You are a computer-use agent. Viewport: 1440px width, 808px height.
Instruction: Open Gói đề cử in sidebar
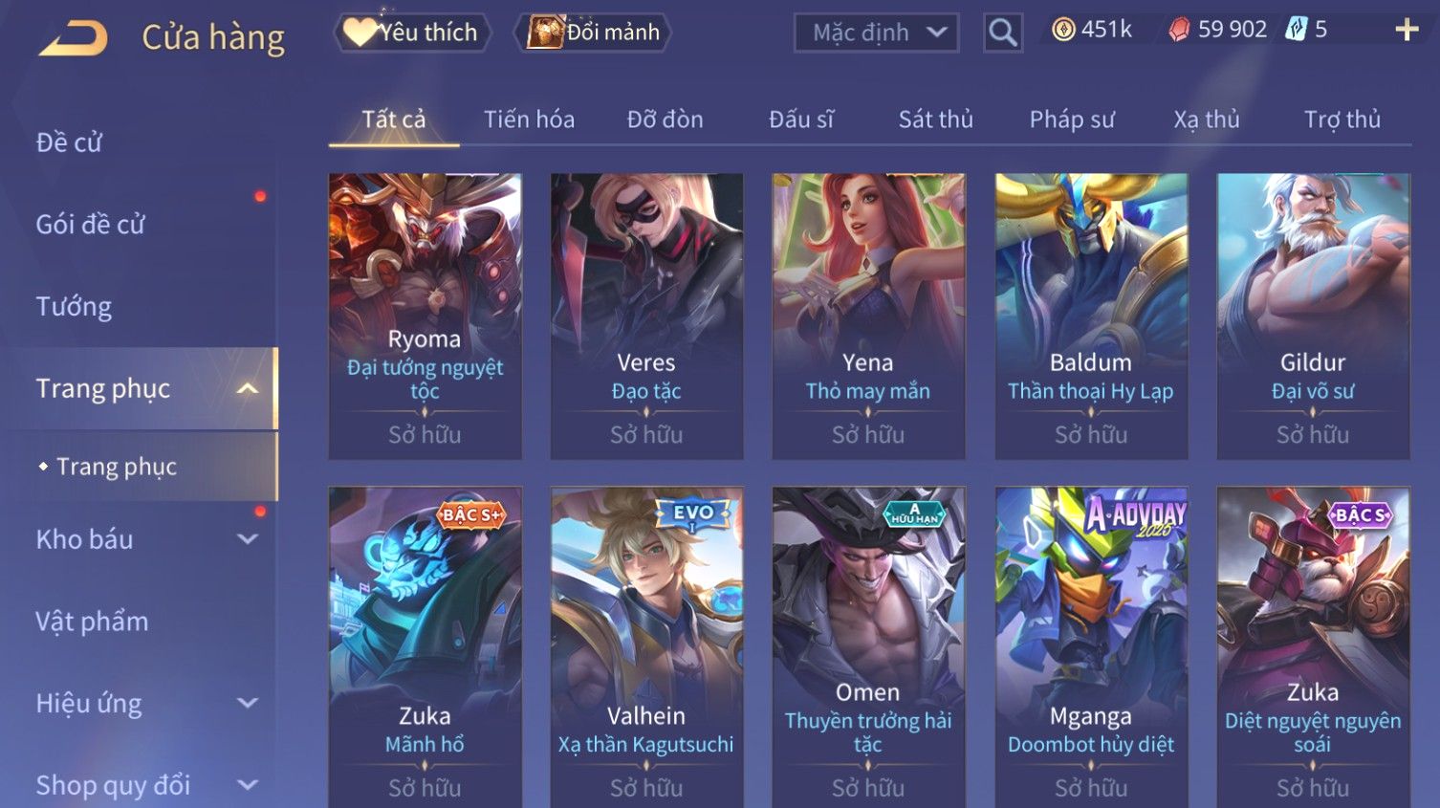[x=90, y=225]
